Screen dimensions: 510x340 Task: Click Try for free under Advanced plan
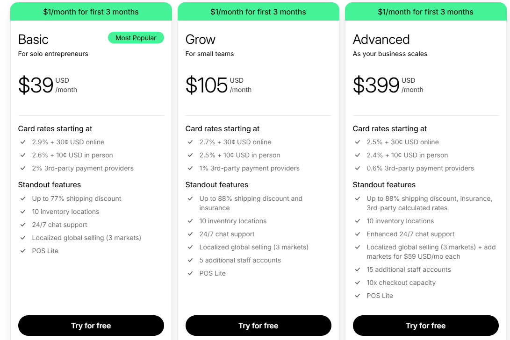tap(425, 326)
